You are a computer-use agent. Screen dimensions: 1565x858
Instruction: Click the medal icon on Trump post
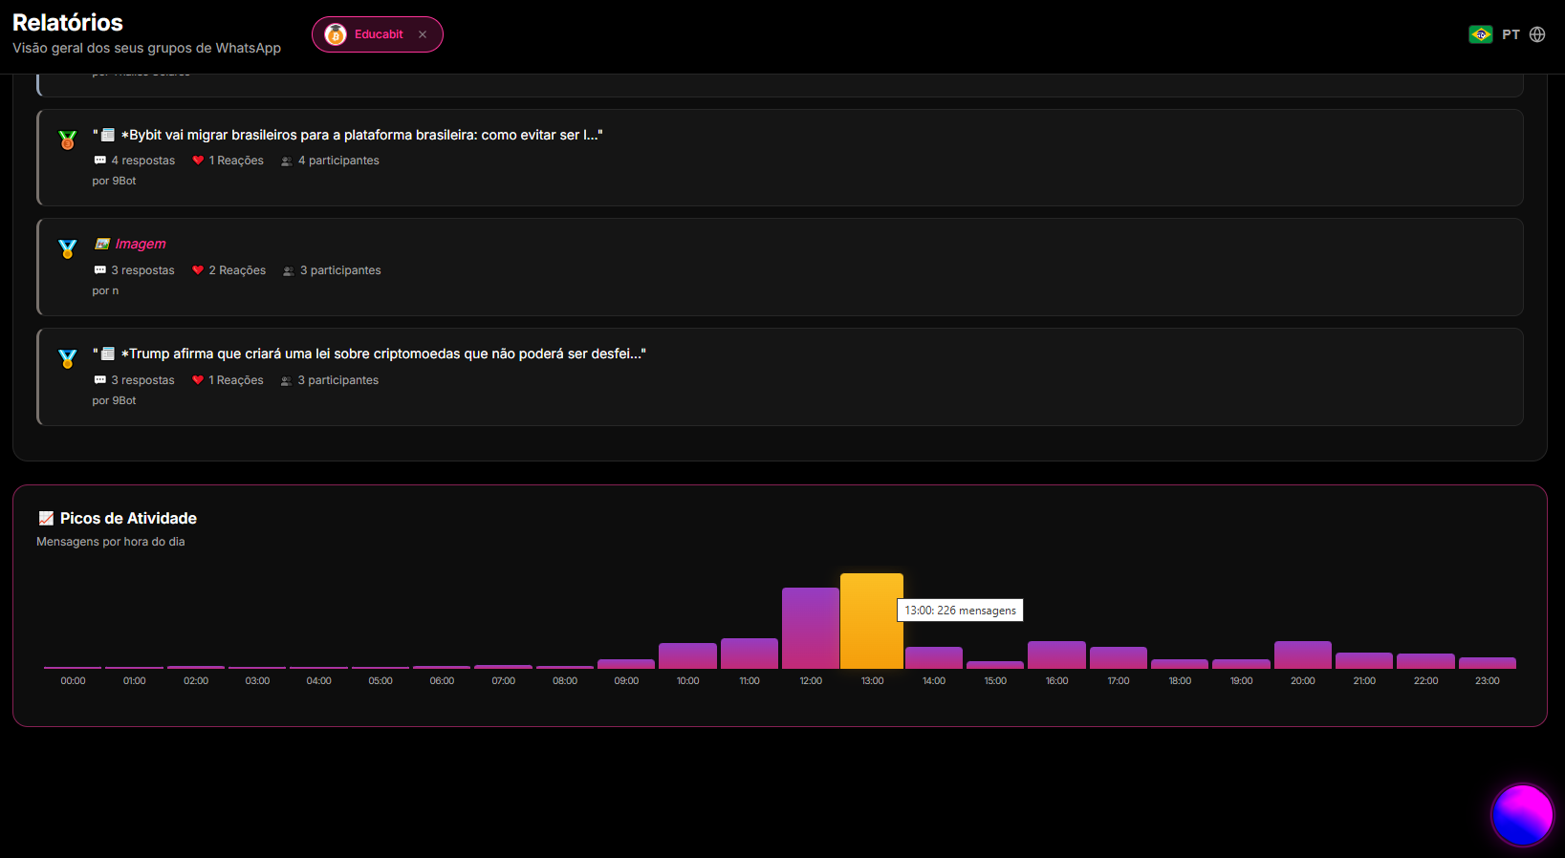(67, 359)
